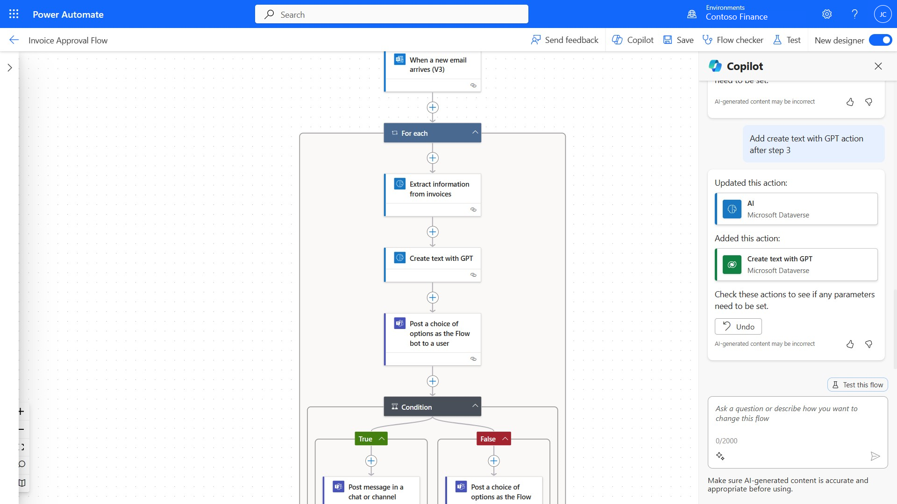
Task: Give thumbs up on Copilot's response
Action: 850,344
